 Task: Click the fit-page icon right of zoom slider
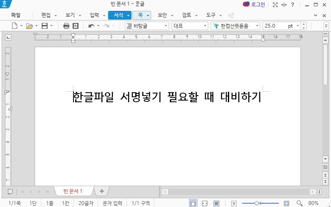286,203
